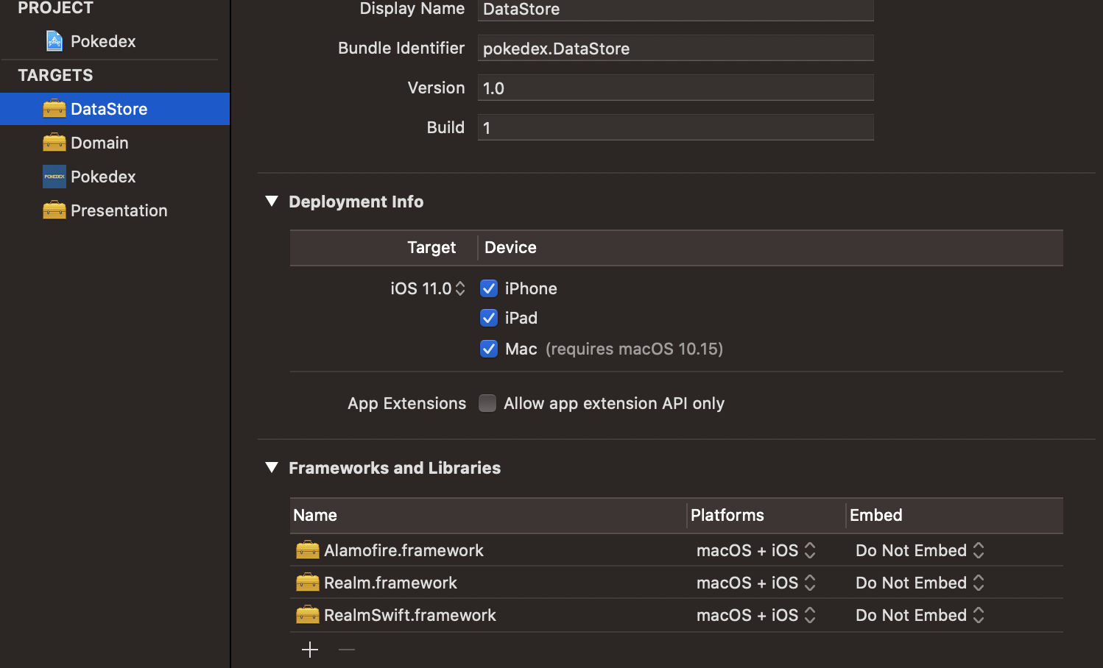The image size is (1103, 668).
Task: Change iOS deployment version with the stepper
Action: [460, 288]
